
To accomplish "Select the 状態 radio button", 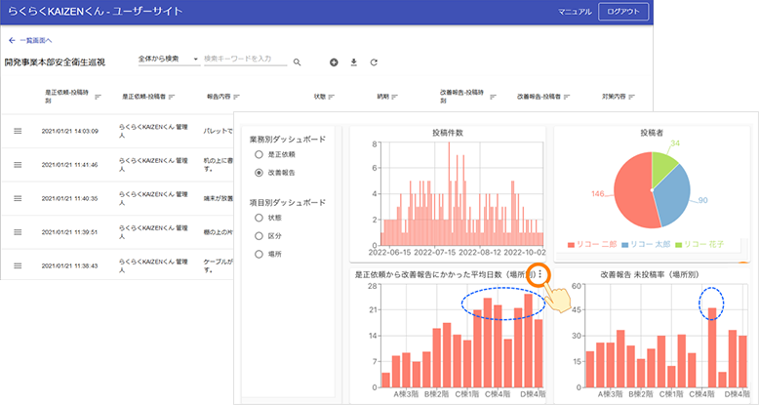I will 259,219.
